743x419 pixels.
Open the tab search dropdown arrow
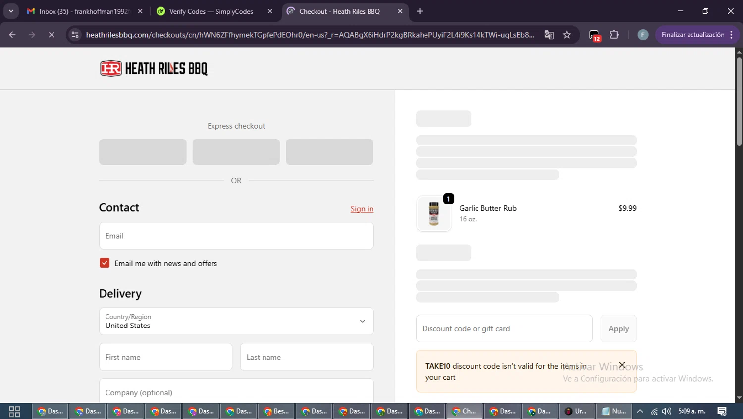[x=11, y=11]
